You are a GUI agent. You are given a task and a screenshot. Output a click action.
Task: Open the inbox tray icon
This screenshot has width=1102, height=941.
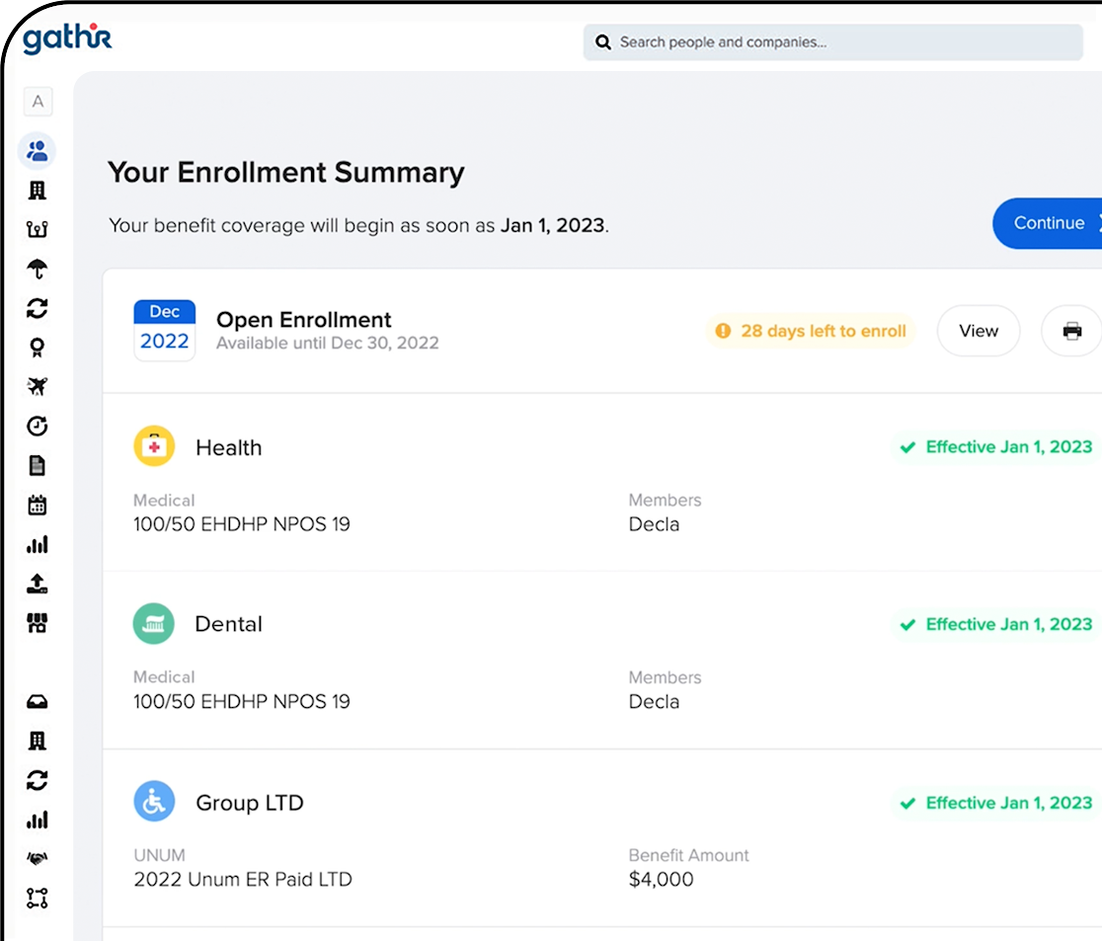(38, 702)
